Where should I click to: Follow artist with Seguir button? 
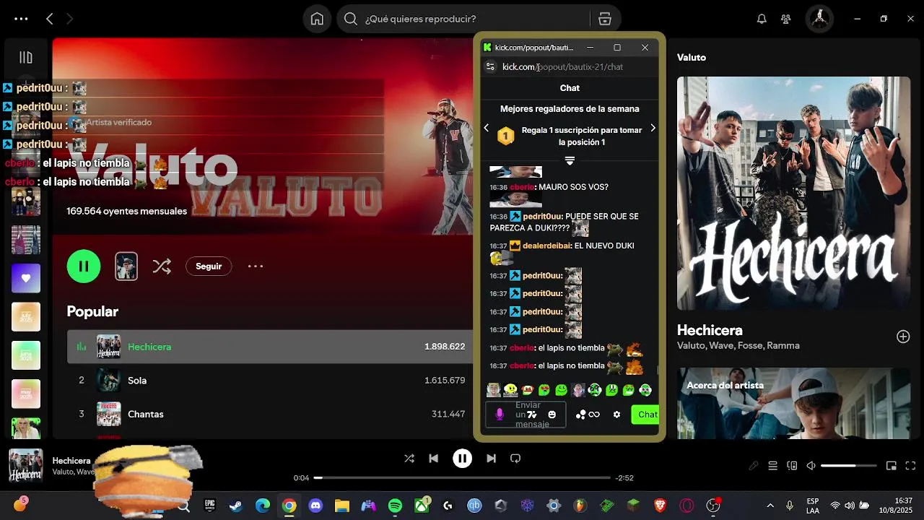coord(209,266)
